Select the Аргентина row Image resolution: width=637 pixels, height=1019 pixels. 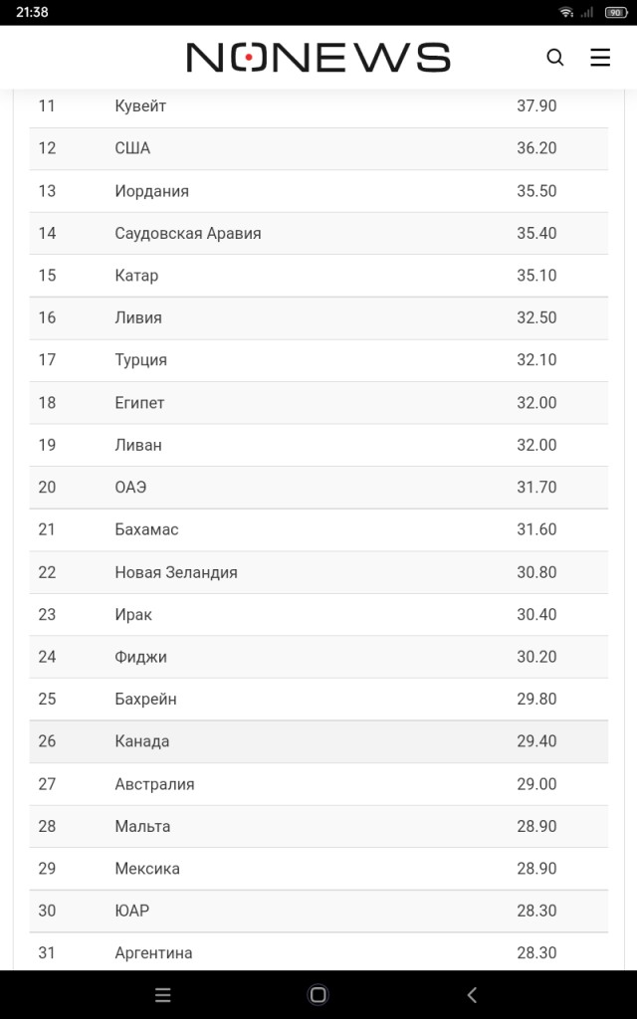(318, 952)
